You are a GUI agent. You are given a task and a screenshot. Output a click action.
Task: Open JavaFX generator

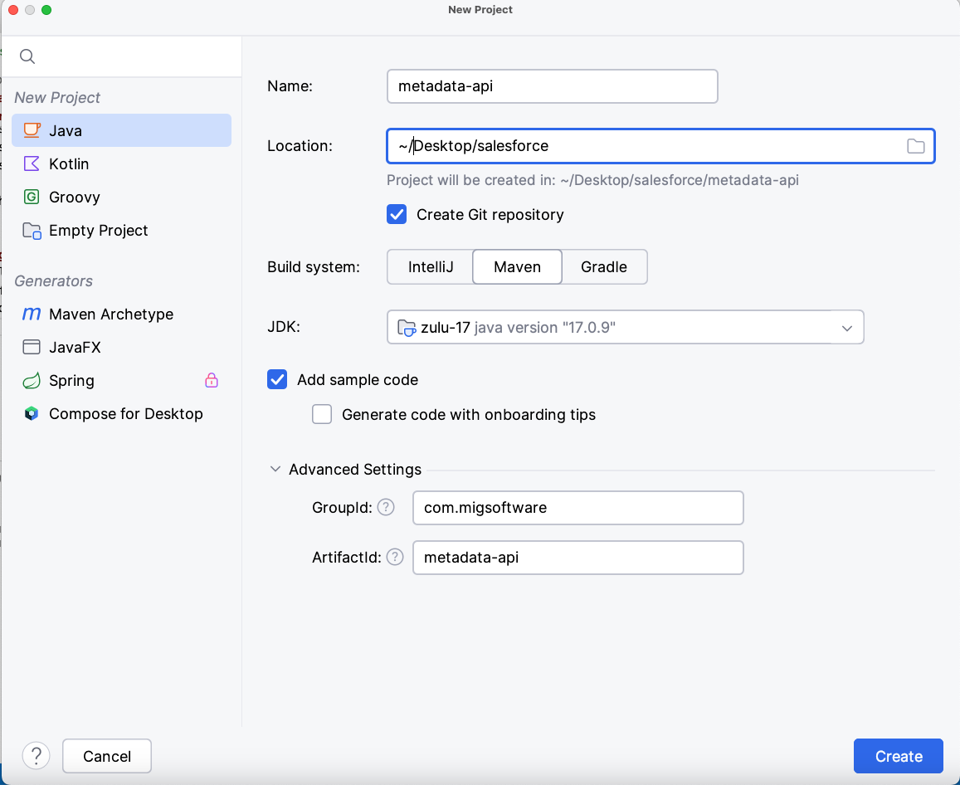(x=121, y=347)
